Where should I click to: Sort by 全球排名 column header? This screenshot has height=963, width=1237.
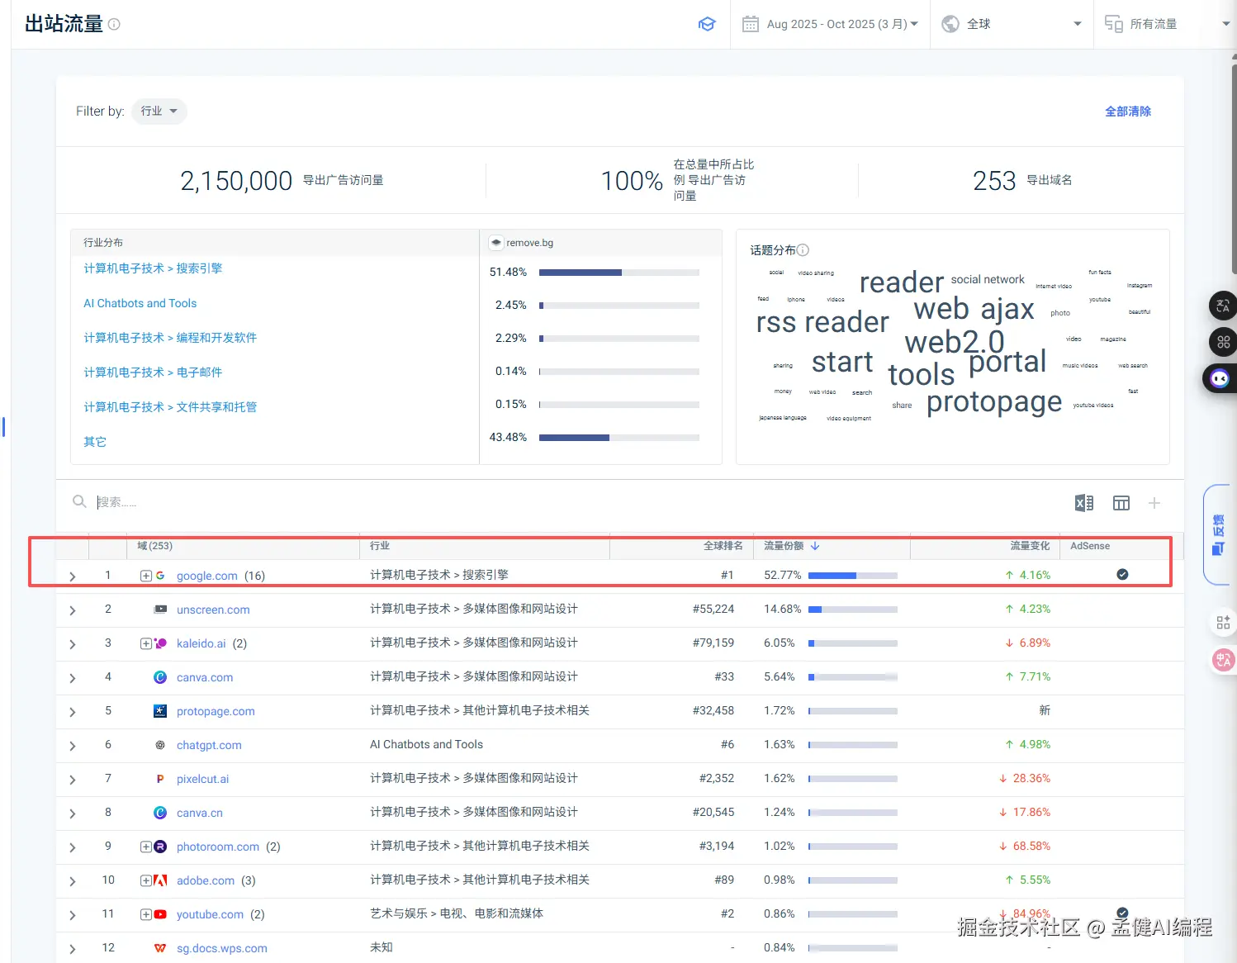coord(723,546)
